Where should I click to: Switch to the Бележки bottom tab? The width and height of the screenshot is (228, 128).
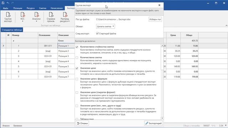point(18,126)
